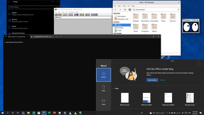
Task: Open the new tab dropdown in terminal
Action: pyautogui.click(x=60, y=37)
